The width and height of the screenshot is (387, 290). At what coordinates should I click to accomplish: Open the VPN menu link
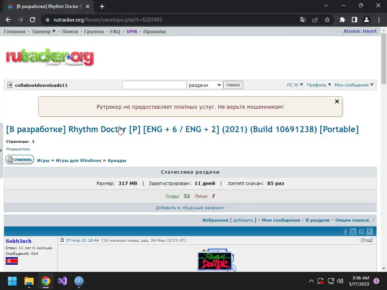132,32
